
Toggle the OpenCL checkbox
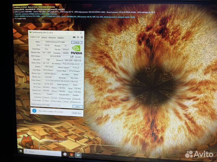pyautogui.click(x=43, y=97)
